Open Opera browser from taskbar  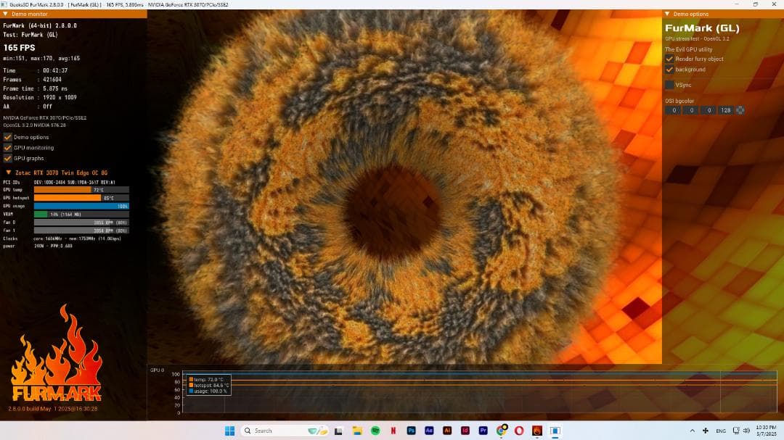[x=519, y=431]
